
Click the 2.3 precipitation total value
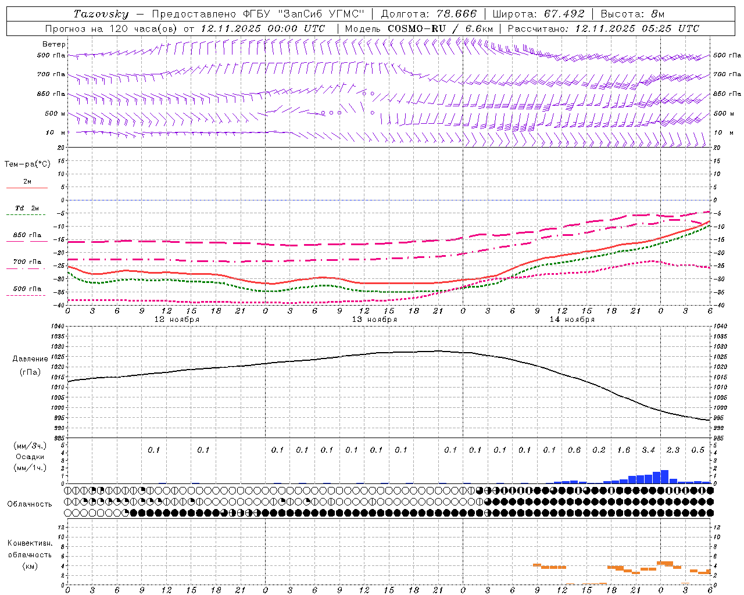(673, 450)
